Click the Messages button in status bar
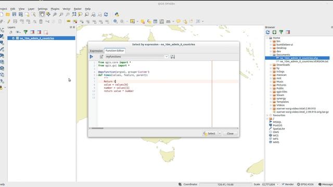The image size is (333, 187). tap(326, 184)
